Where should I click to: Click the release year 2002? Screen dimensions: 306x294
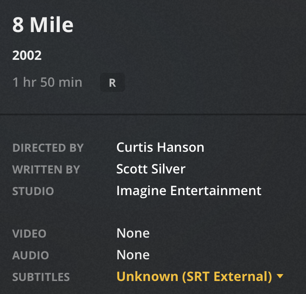tap(27, 56)
